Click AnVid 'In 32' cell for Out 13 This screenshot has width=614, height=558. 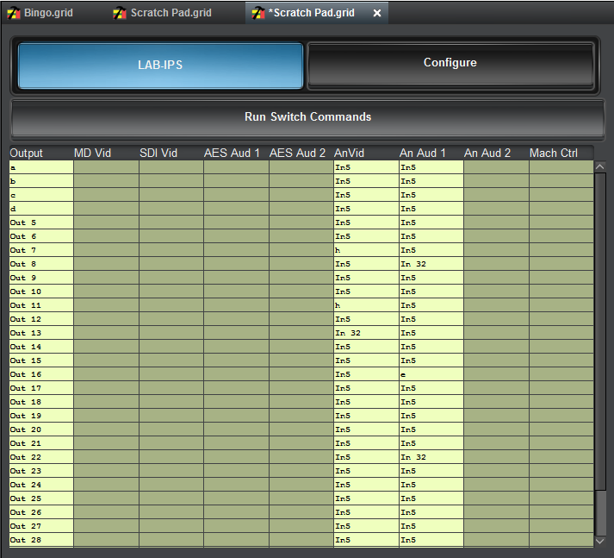coord(366,333)
